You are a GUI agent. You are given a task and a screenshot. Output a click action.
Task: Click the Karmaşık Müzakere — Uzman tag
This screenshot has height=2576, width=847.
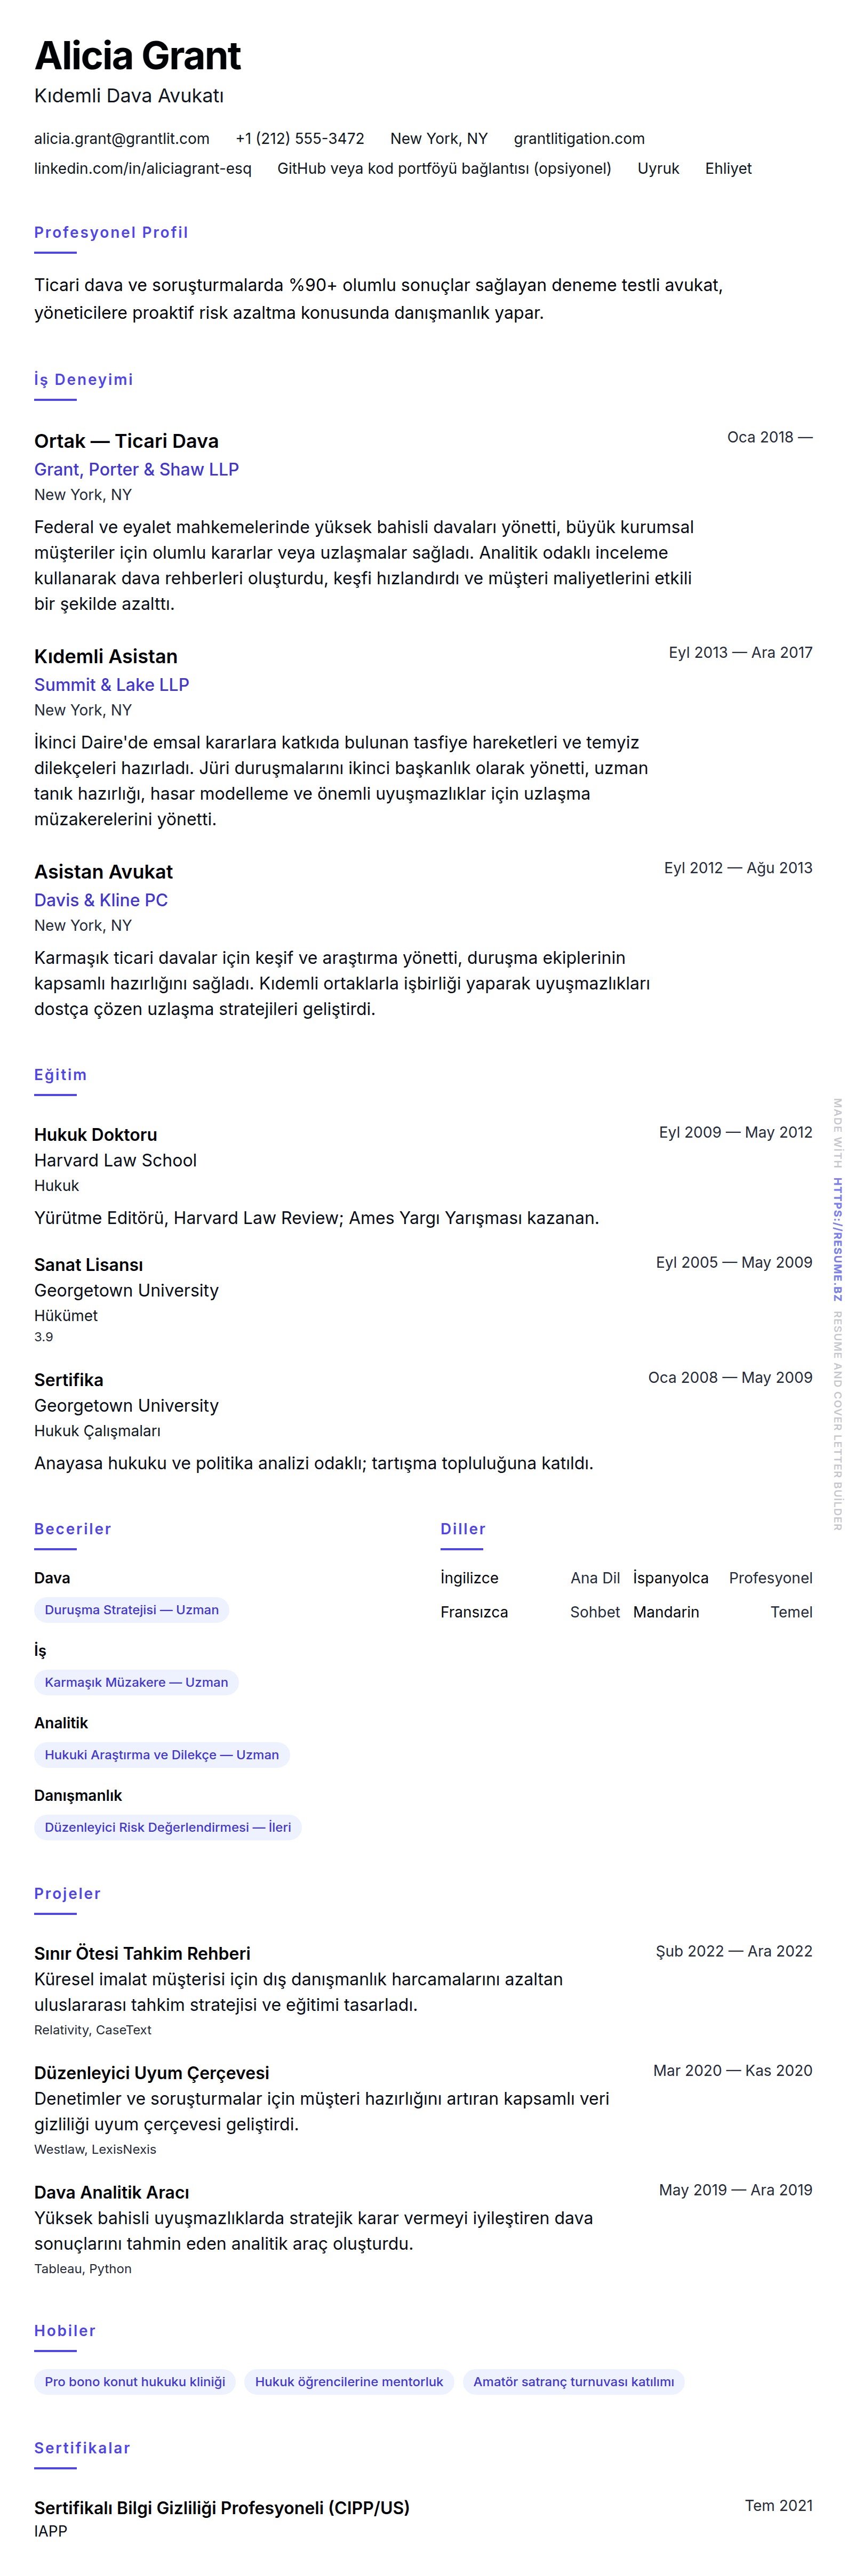click(136, 1682)
